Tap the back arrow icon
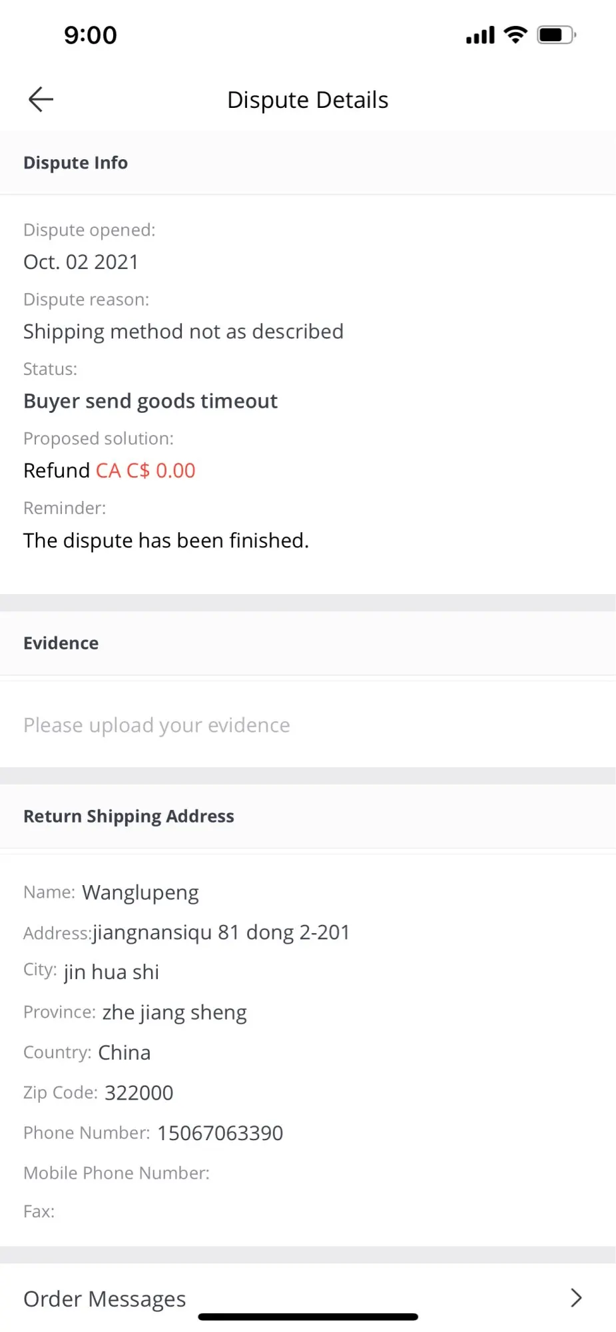The width and height of the screenshot is (616, 1332). (41, 100)
